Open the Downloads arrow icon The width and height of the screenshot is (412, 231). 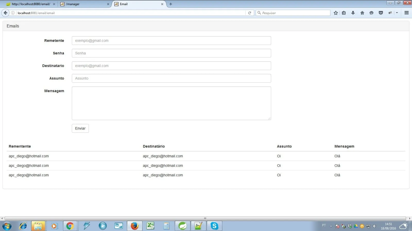pyautogui.click(x=353, y=13)
